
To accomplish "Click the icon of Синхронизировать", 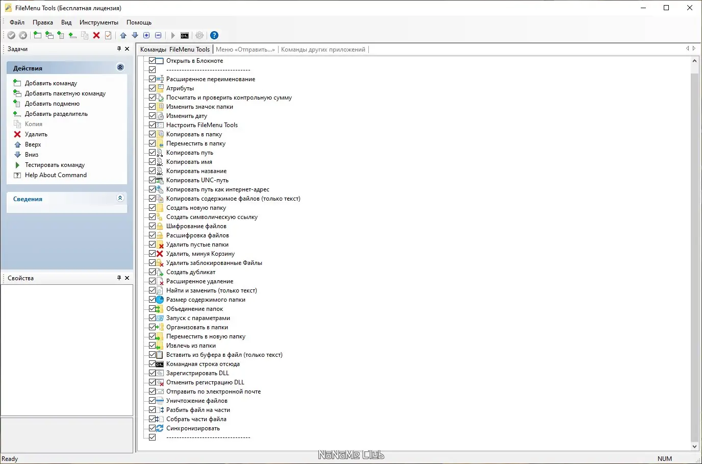I will (160, 428).
